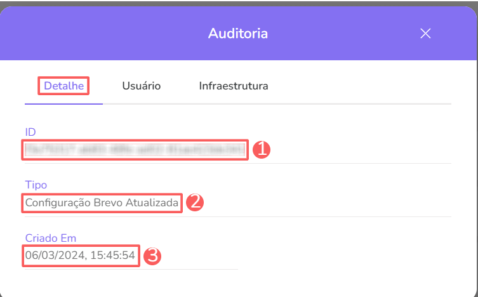This screenshot has width=478, height=297.
Task: Click the dimmed backdrop above the dialog
Action: (x=238, y=3)
